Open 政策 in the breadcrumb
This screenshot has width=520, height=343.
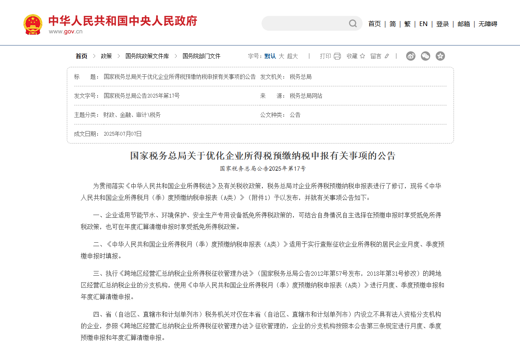[x=106, y=56]
